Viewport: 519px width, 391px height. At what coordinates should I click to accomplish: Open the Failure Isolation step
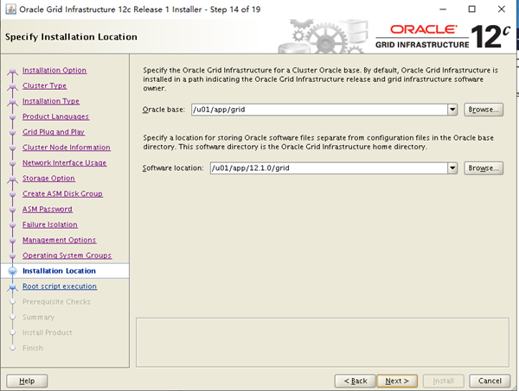pos(50,224)
